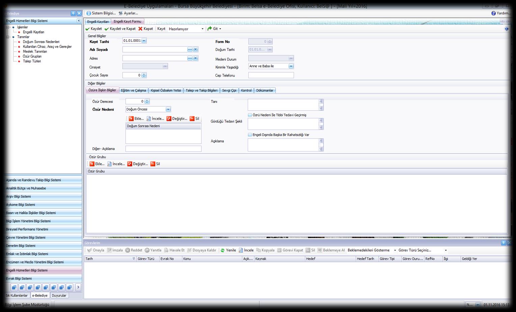Increase Çocuk Sayısı stepper

tap(144, 74)
